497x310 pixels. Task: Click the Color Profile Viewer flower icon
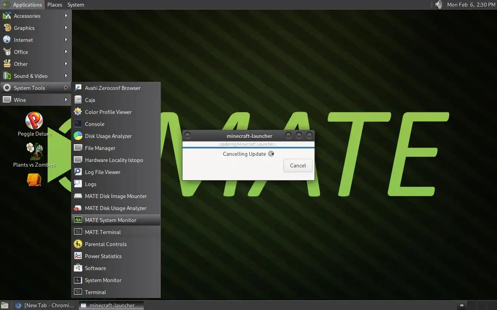coord(78,112)
